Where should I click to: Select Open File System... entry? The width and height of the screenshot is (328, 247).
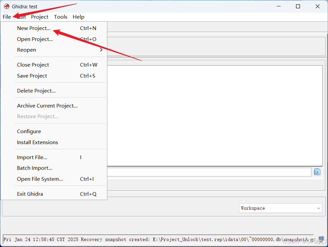(54, 179)
